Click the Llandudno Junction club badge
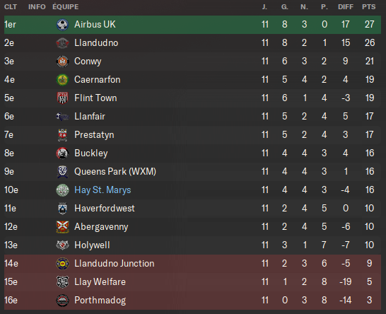 coord(62,264)
